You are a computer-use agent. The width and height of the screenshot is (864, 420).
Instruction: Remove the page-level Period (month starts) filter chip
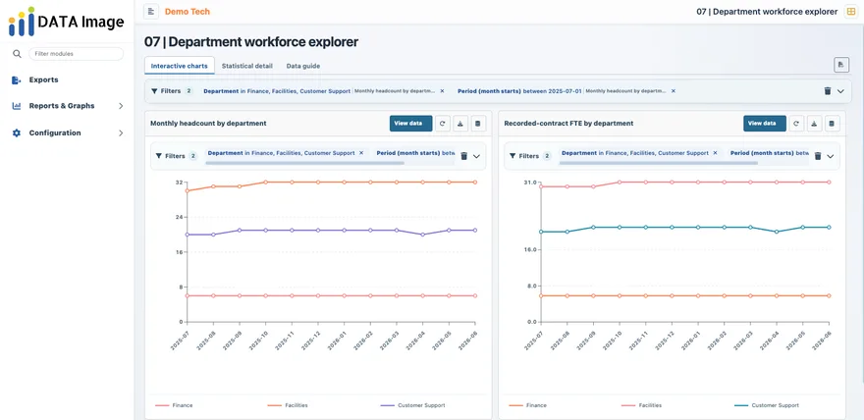pyautogui.click(x=673, y=91)
